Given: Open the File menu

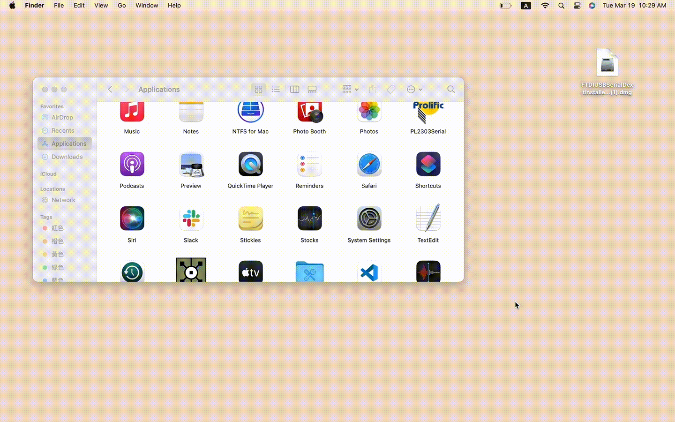Looking at the screenshot, I should [59, 6].
